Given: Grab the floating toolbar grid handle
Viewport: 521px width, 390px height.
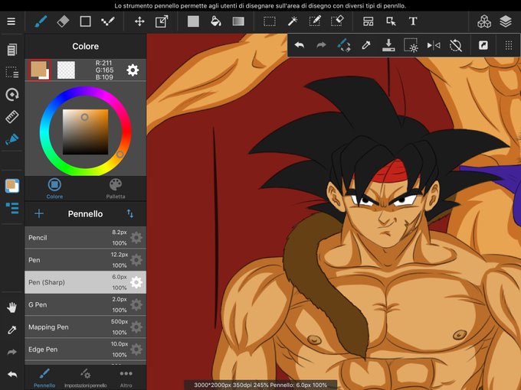Looking at the screenshot, I should 509,45.
